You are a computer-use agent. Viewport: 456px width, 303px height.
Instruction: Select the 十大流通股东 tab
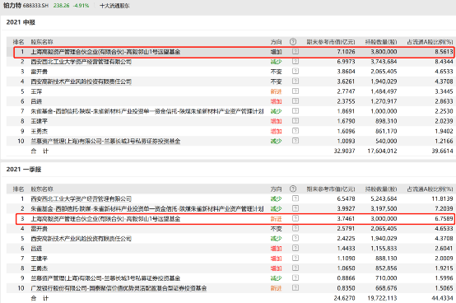(x=114, y=6)
